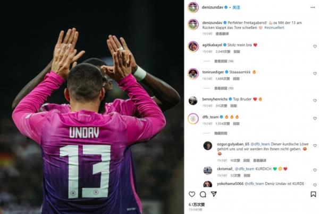Screen dimensions: 319x214
Task: Open the @dfb_team mention in ckrismail_'s reply
Action: [x=245, y=169]
